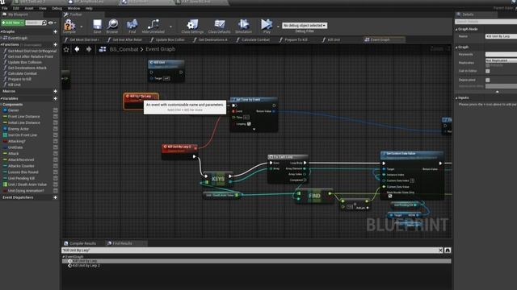517x290 pixels.
Task: Toggle the Reliable checkbox in Details
Action: [488, 65]
